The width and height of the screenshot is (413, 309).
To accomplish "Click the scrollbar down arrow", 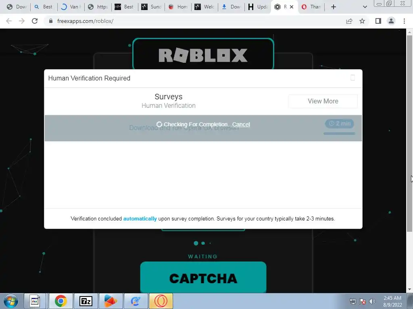I will 409,289.
